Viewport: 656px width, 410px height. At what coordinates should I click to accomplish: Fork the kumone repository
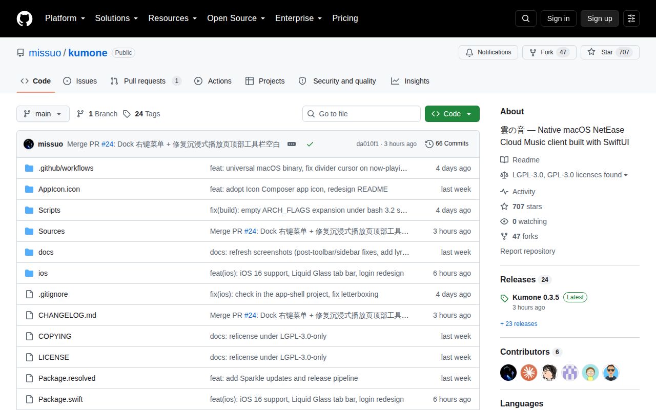pyautogui.click(x=549, y=52)
